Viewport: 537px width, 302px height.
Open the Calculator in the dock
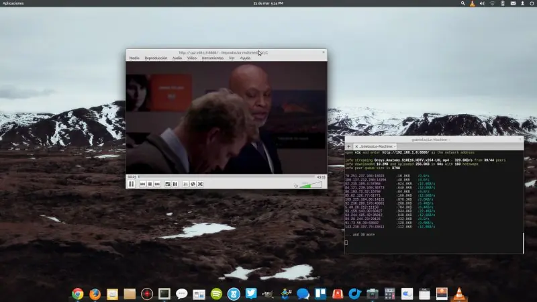click(x=390, y=294)
